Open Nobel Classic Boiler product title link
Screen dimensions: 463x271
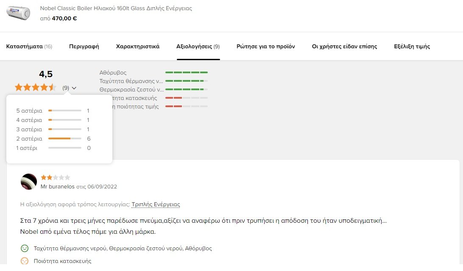[116, 8]
